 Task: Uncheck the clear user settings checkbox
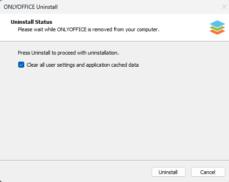(x=21, y=65)
